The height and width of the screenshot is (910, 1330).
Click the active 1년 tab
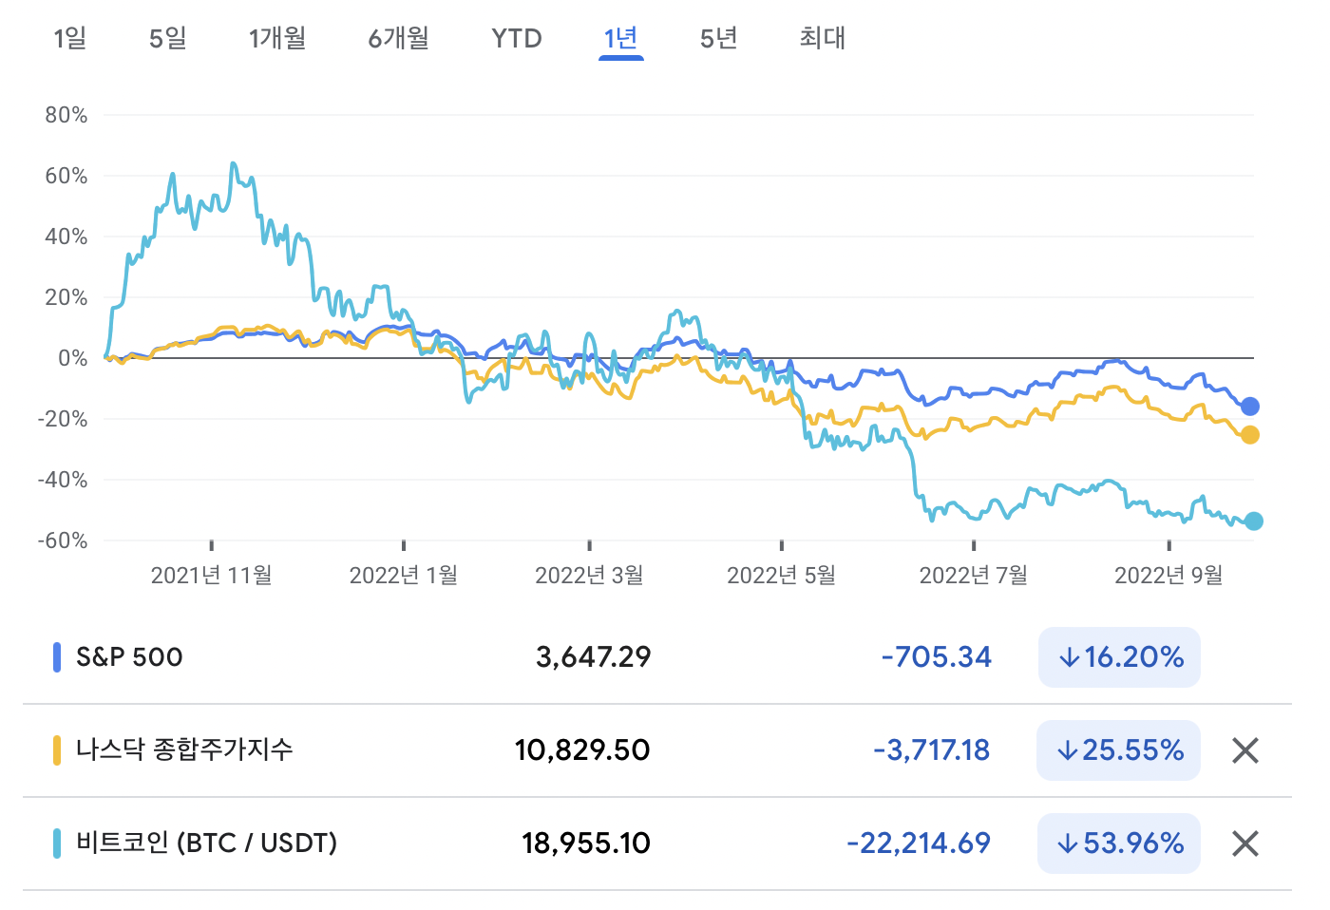tap(621, 38)
